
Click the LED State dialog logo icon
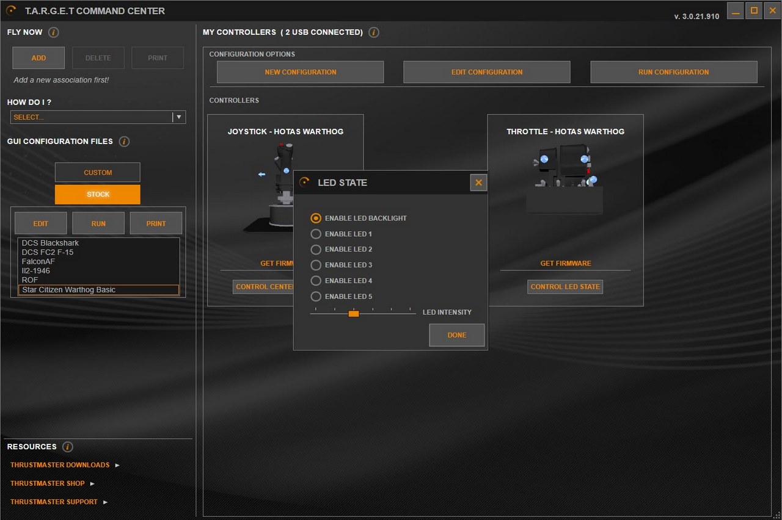[x=305, y=182]
